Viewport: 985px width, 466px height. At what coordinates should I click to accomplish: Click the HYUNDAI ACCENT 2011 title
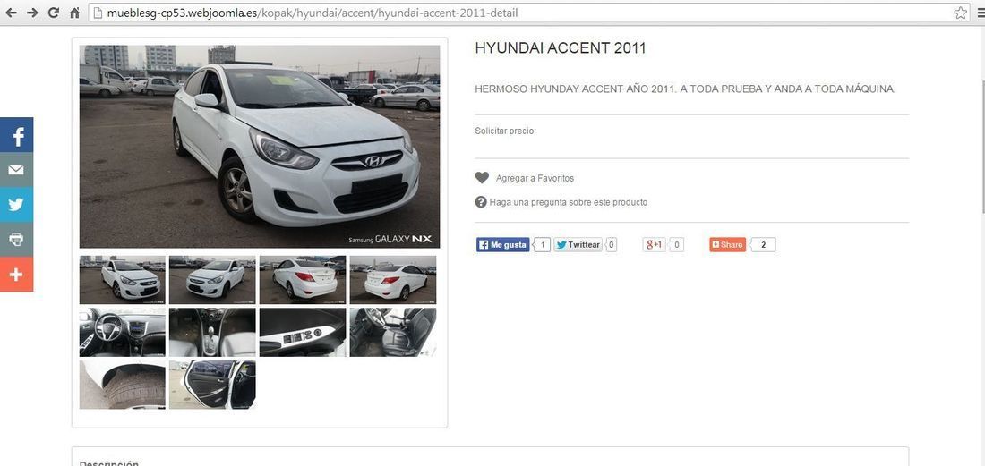[561, 47]
